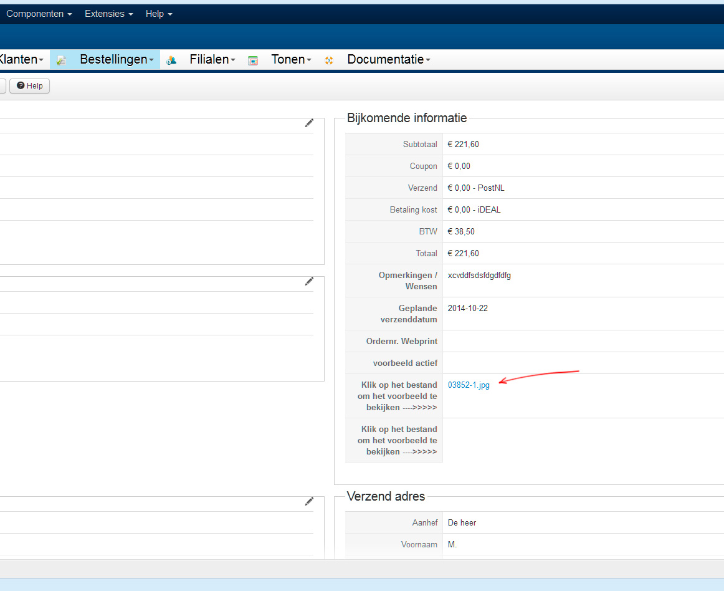Click the caret arrow next to Extensies

(x=131, y=14)
